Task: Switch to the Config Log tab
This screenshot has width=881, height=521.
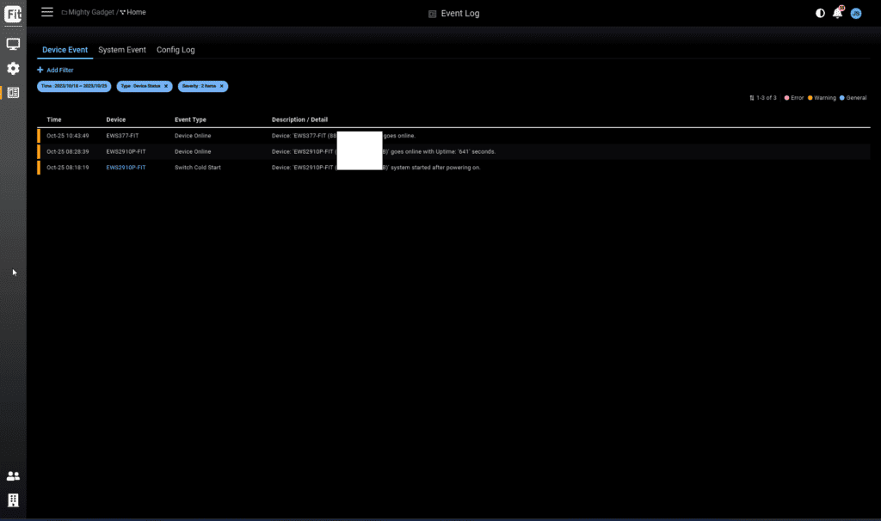Action: pos(176,50)
